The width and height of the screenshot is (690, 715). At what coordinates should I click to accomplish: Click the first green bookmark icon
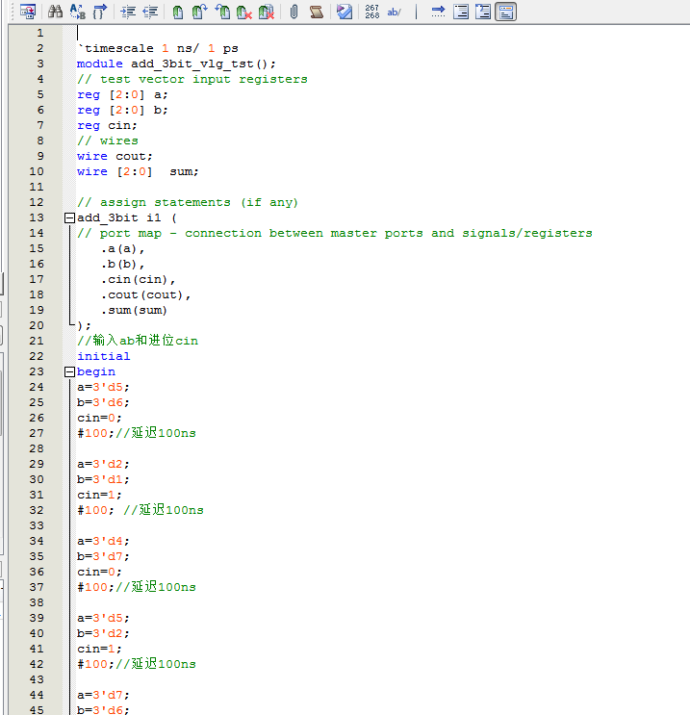pos(178,12)
